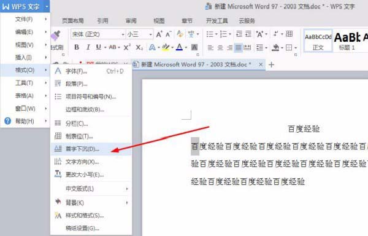Choose 分栏(C)... from format menu

point(91,124)
